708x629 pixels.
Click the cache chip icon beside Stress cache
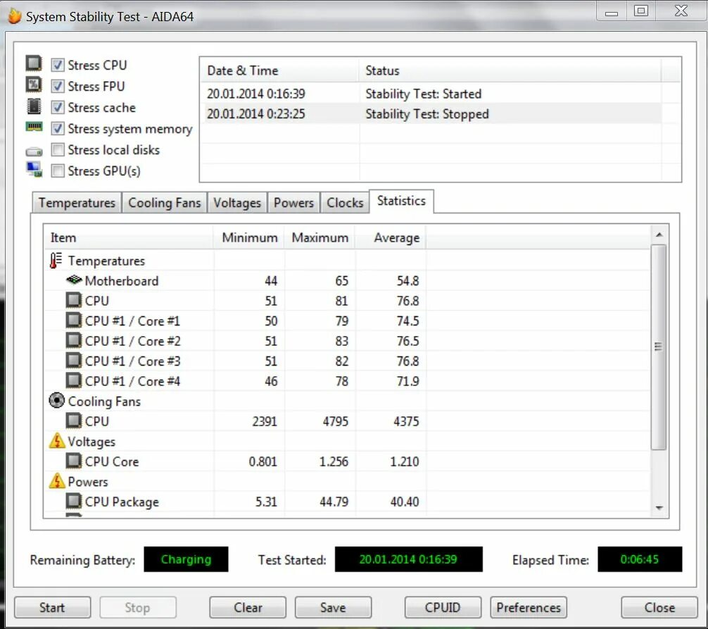pyautogui.click(x=34, y=106)
